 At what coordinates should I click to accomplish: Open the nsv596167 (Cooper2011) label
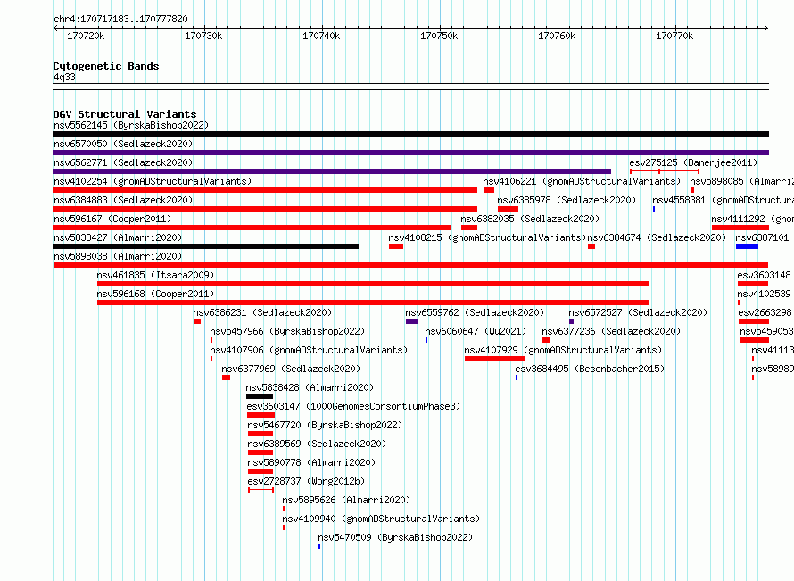click(x=112, y=219)
